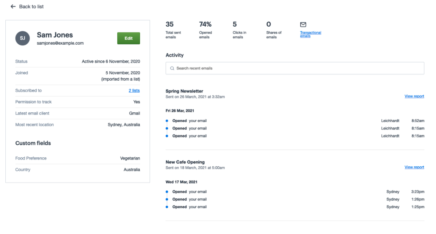View report for Spring Newsletter
Image resolution: width=436 pixels, height=234 pixels.
414,96
